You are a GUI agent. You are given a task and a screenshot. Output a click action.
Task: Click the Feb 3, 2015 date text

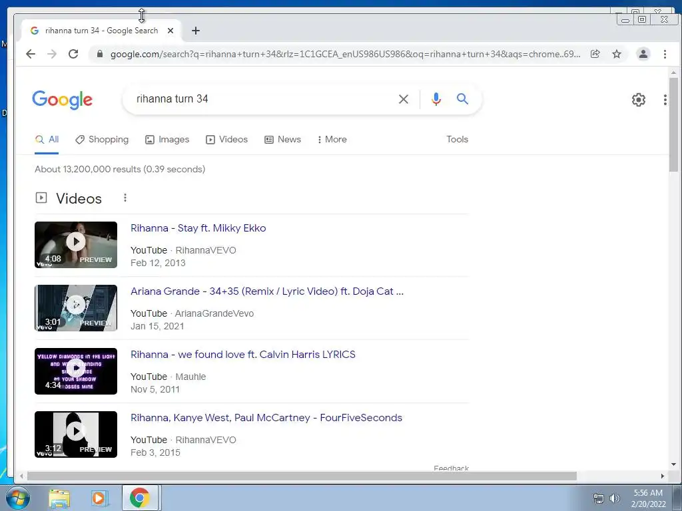coord(155,452)
